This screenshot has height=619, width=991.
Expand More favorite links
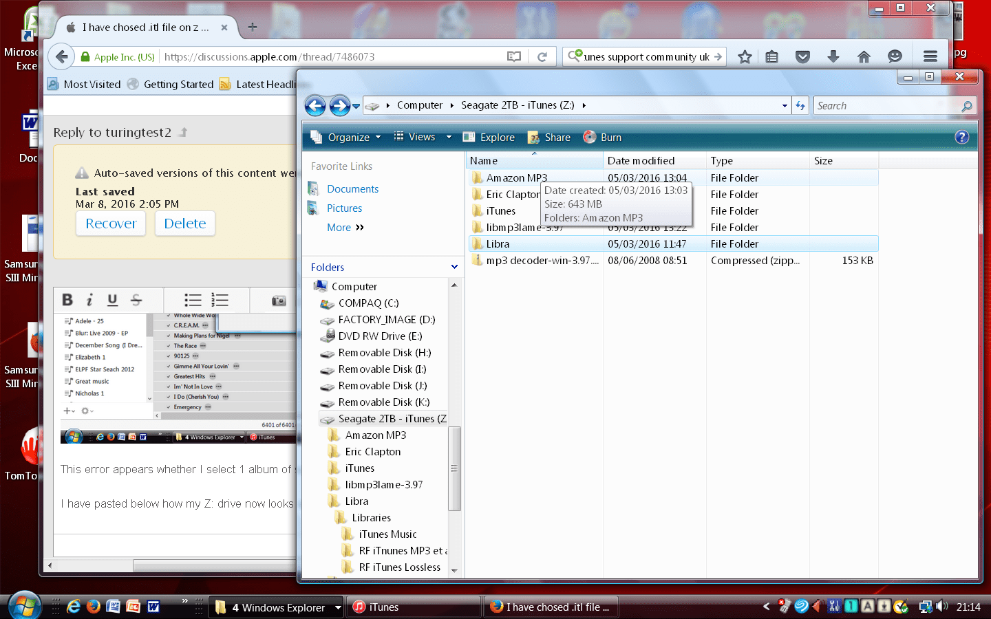pos(345,228)
